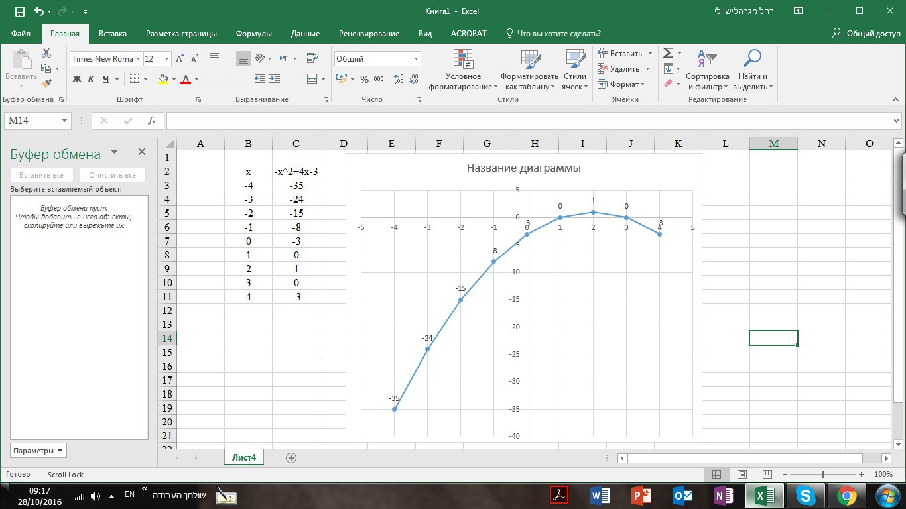Screen dimensions: 906x509
Task: Click the Copy icon in clipboard group
Action: point(46,68)
